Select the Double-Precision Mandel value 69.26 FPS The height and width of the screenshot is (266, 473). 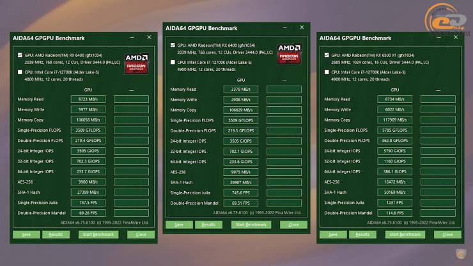pos(88,213)
